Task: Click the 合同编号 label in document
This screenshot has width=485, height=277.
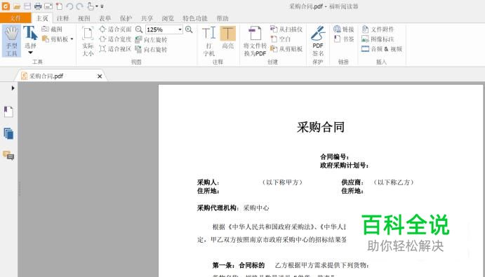Action: click(335, 157)
